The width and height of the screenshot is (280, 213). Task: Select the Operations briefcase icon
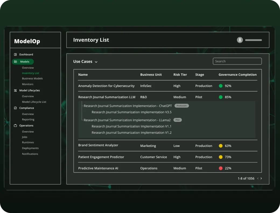(15, 125)
